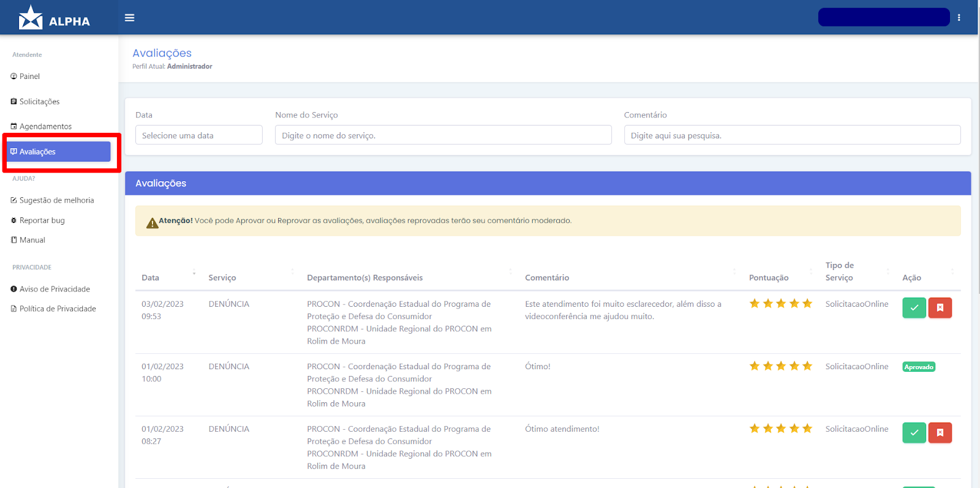The width and height of the screenshot is (980, 488).
Task: Open Painel in the sidebar
Action: click(x=25, y=77)
